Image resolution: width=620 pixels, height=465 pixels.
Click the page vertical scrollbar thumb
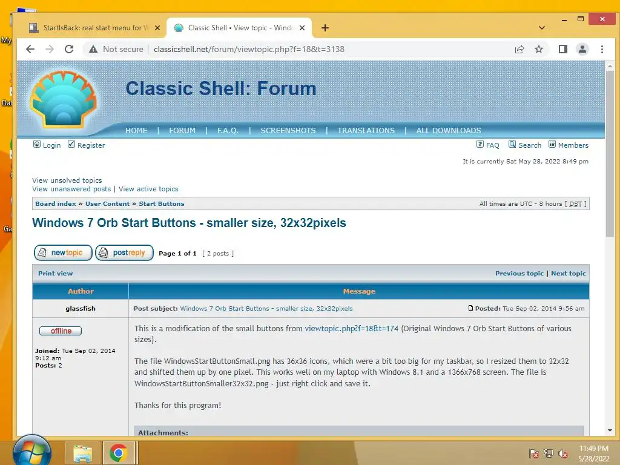click(610, 154)
